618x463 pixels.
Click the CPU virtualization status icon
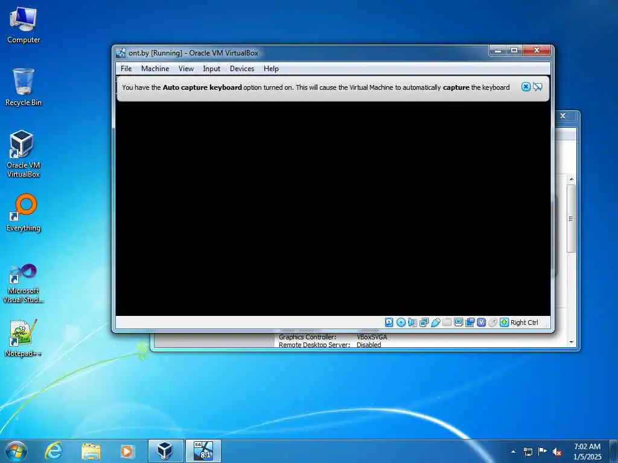[481, 323]
